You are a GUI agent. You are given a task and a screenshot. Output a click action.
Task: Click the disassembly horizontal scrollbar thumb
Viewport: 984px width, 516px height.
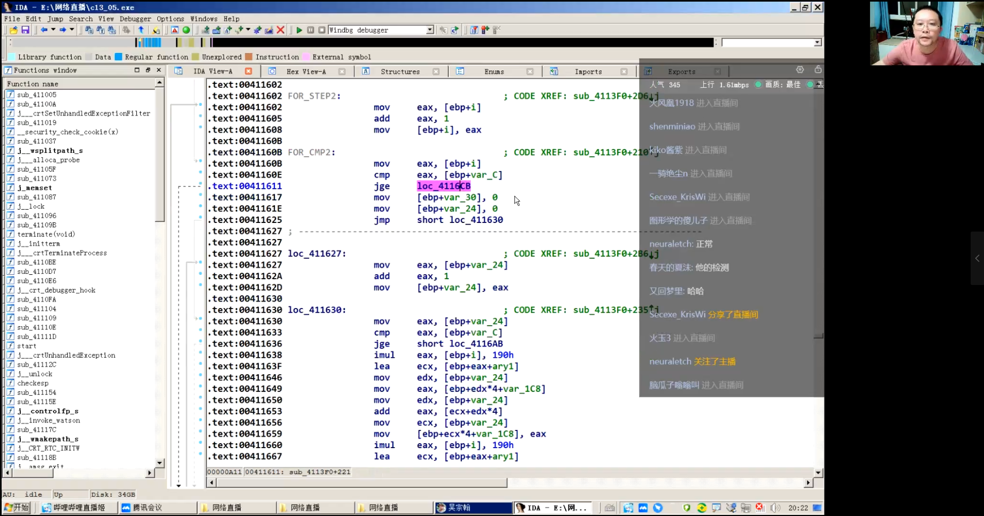coord(362,483)
